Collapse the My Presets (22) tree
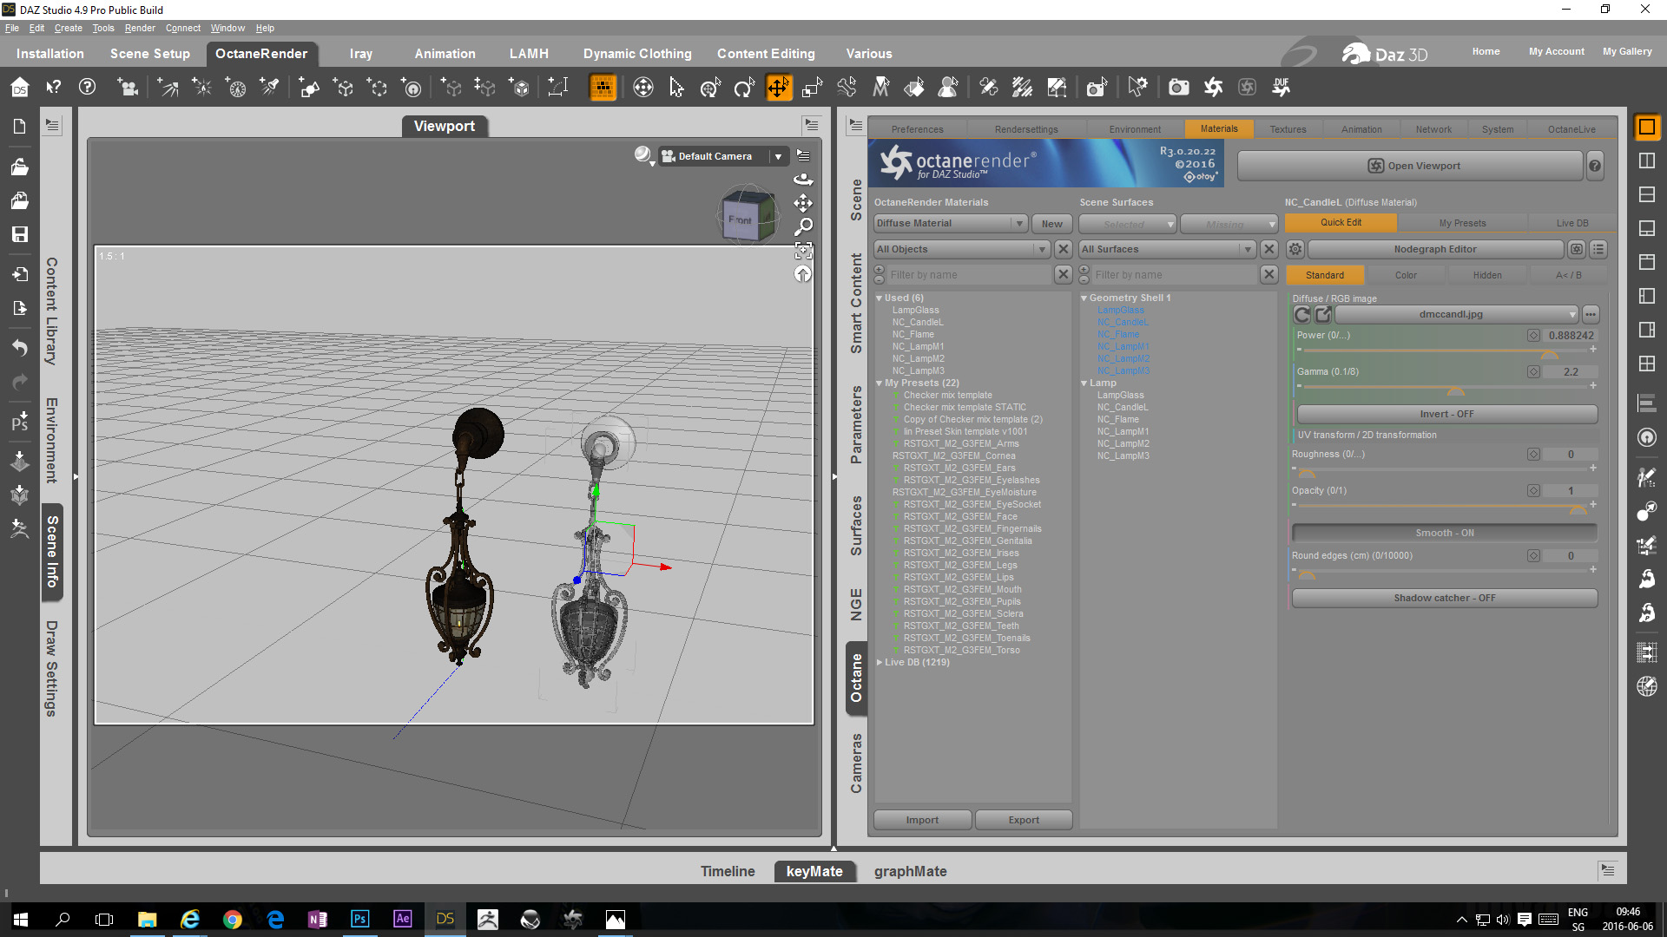 (x=880, y=383)
